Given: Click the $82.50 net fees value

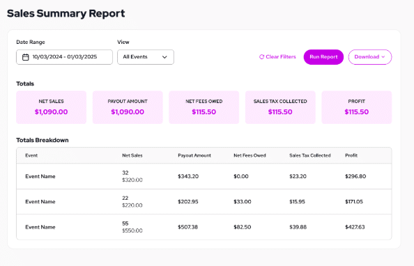Looking at the screenshot, I should coord(242,227).
